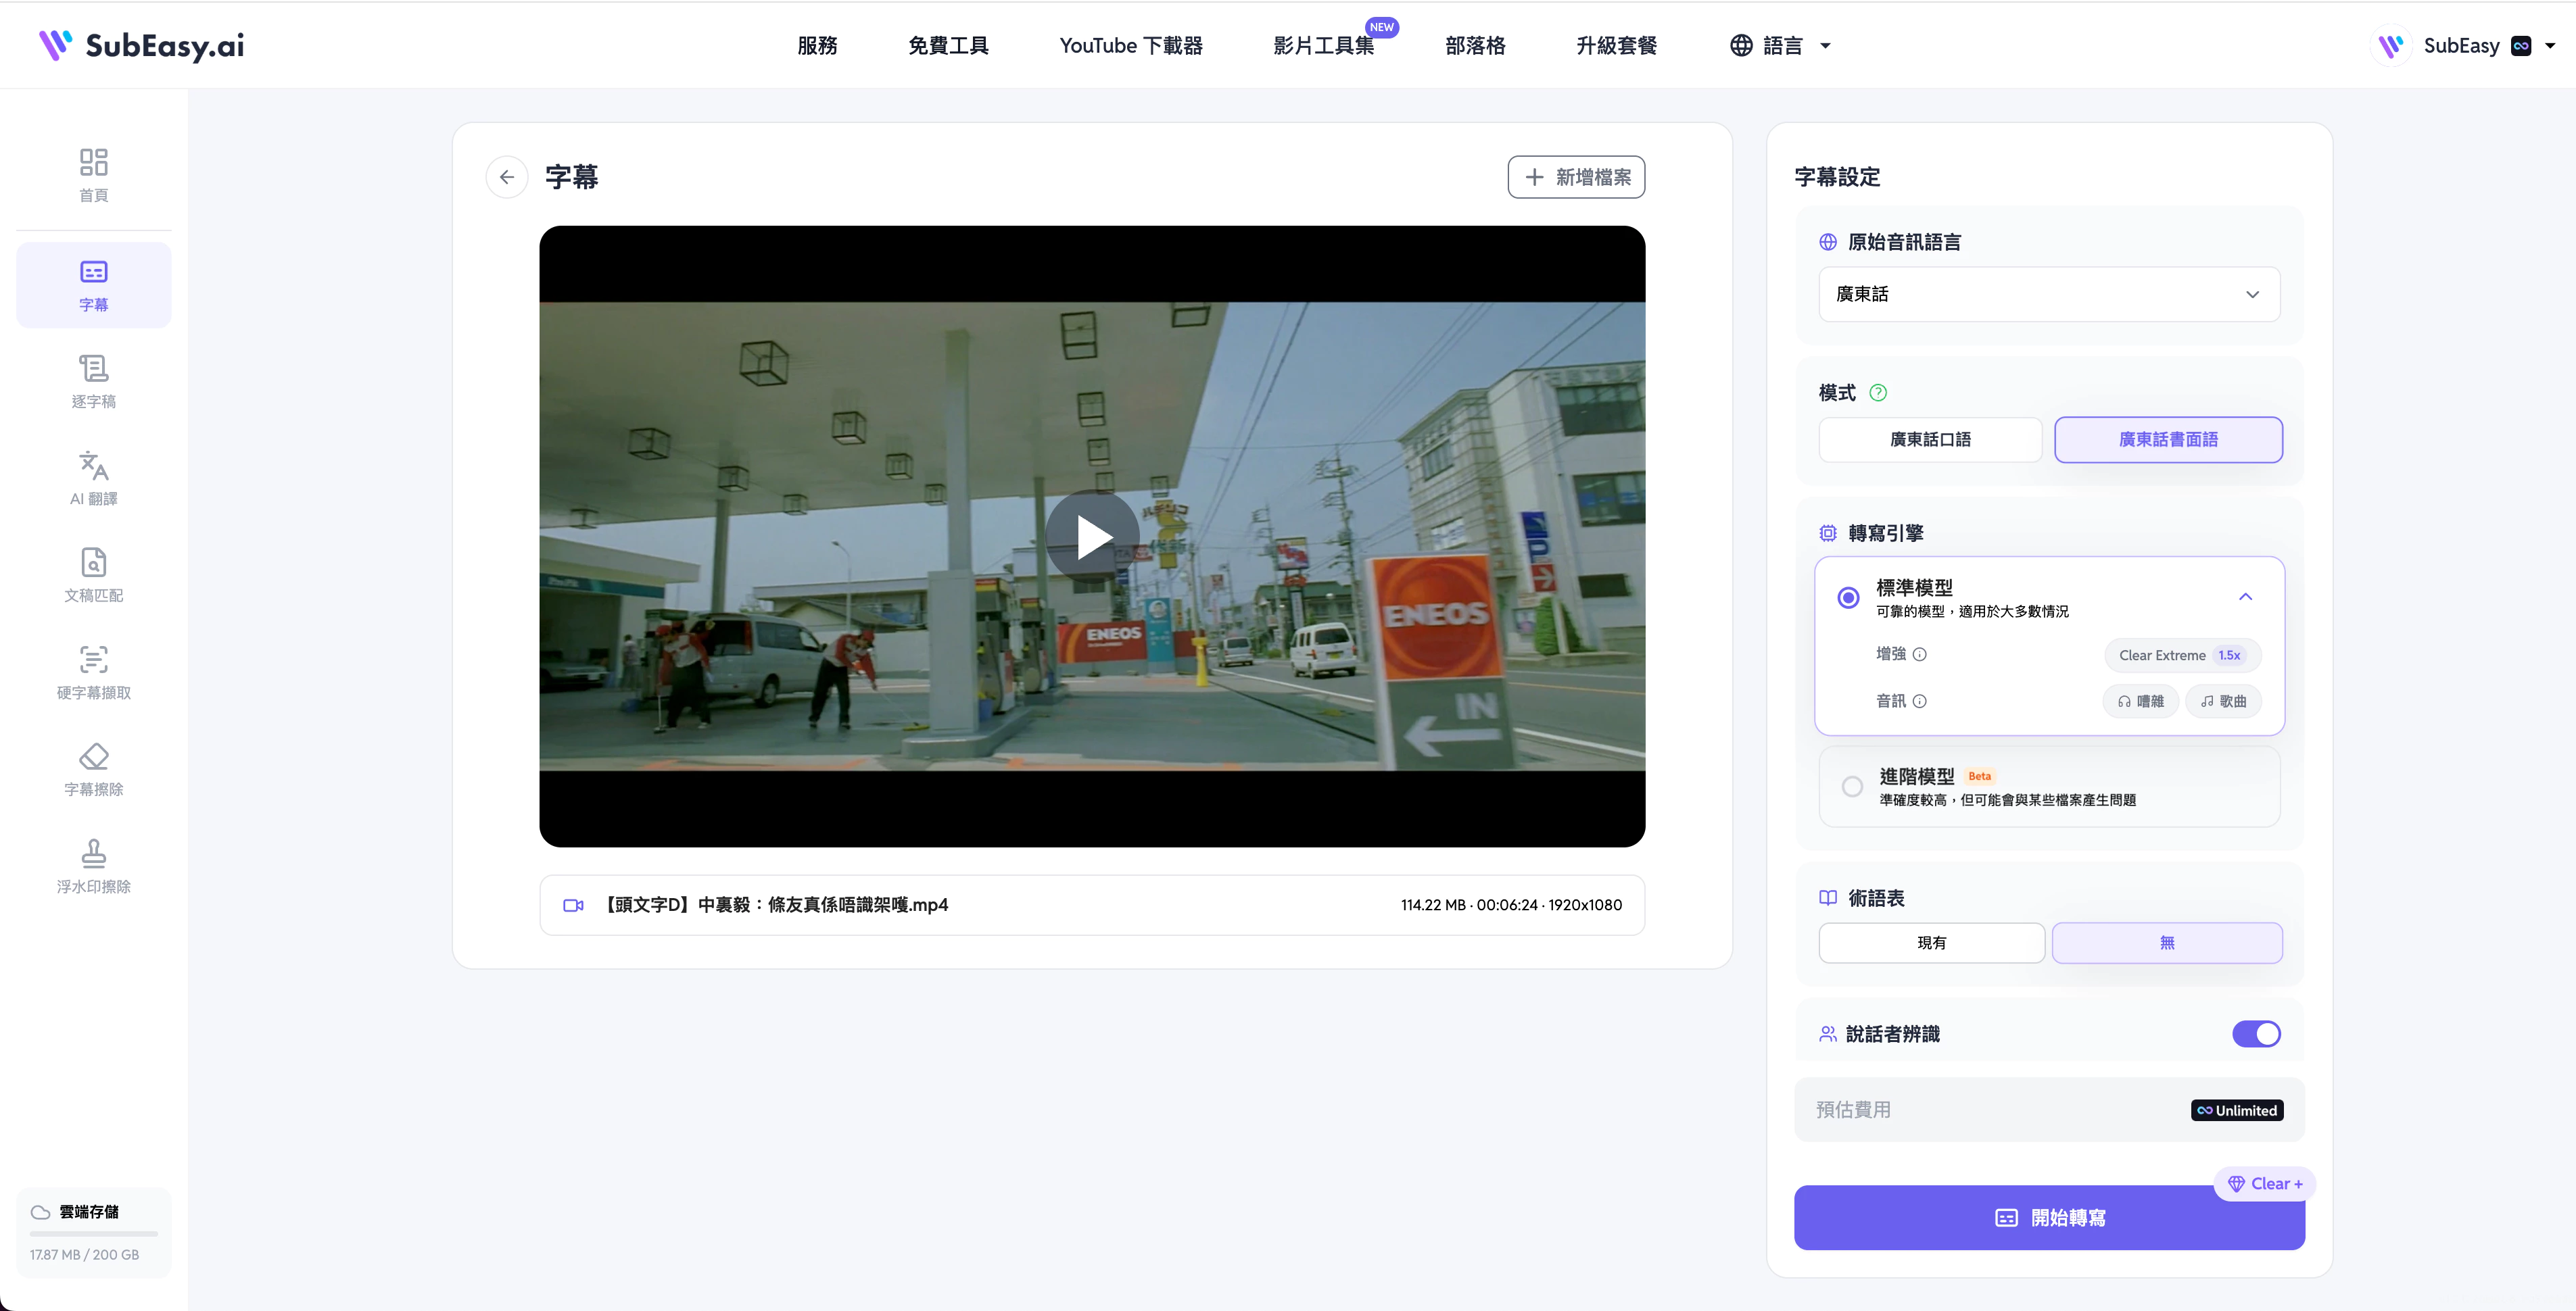Click the info icon next to 增強

tap(1920, 655)
